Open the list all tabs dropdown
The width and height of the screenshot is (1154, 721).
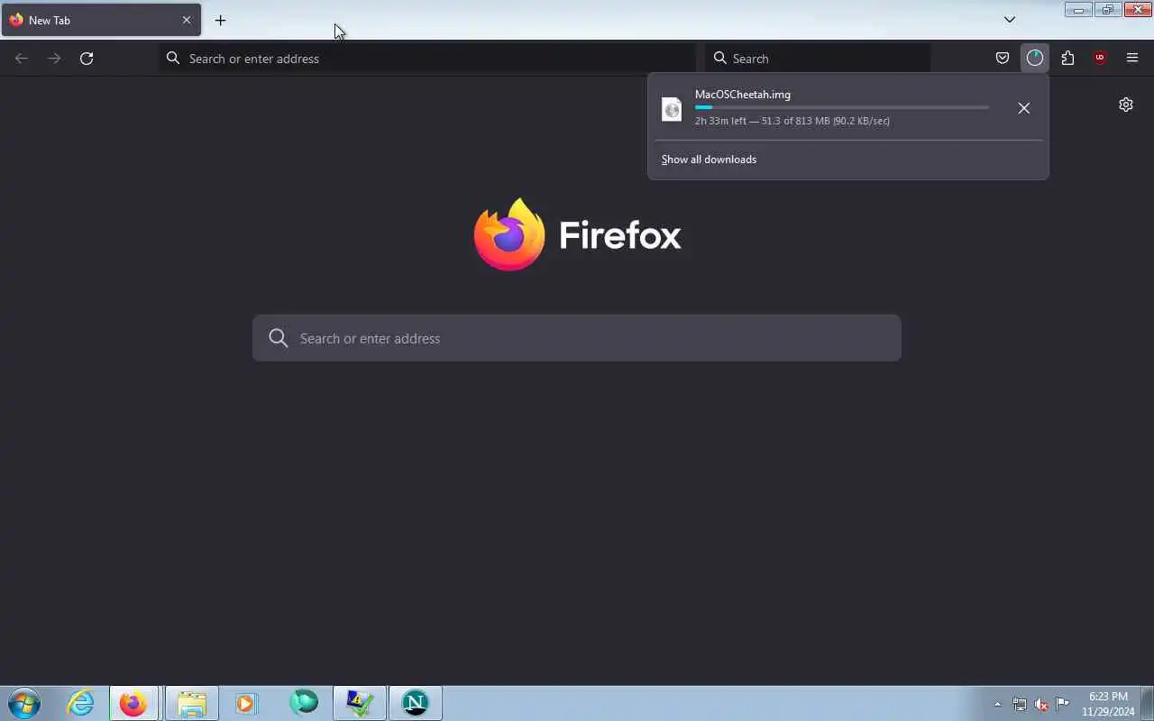point(1010,20)
